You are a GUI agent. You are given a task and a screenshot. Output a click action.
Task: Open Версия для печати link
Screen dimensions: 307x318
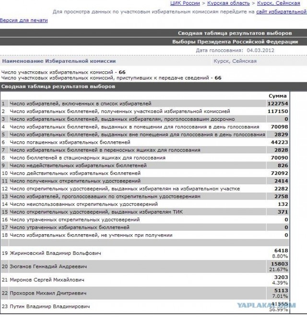(x=24, y=20)
